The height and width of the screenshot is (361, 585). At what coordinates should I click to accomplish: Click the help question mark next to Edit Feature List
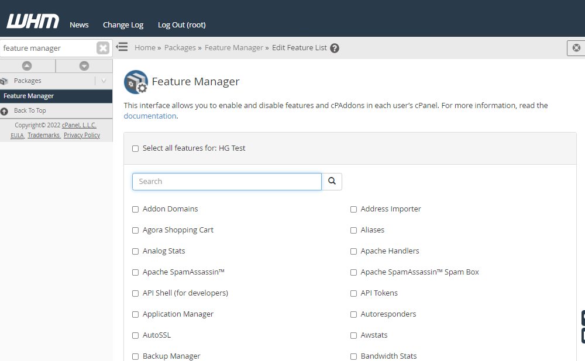click(x=334, y=48)
